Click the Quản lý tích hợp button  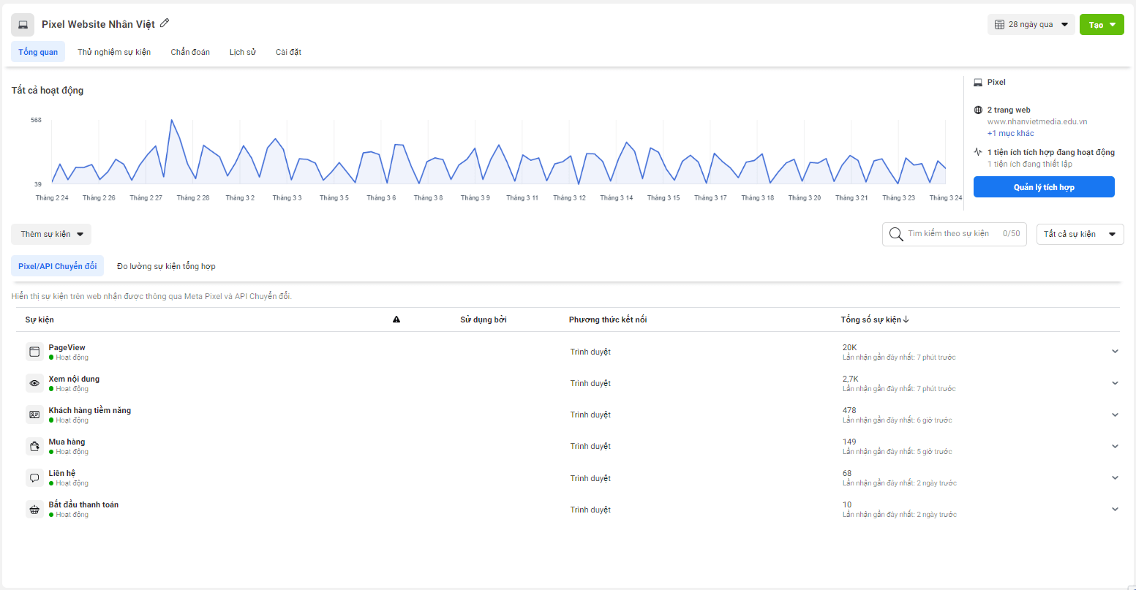point(1044,187)
